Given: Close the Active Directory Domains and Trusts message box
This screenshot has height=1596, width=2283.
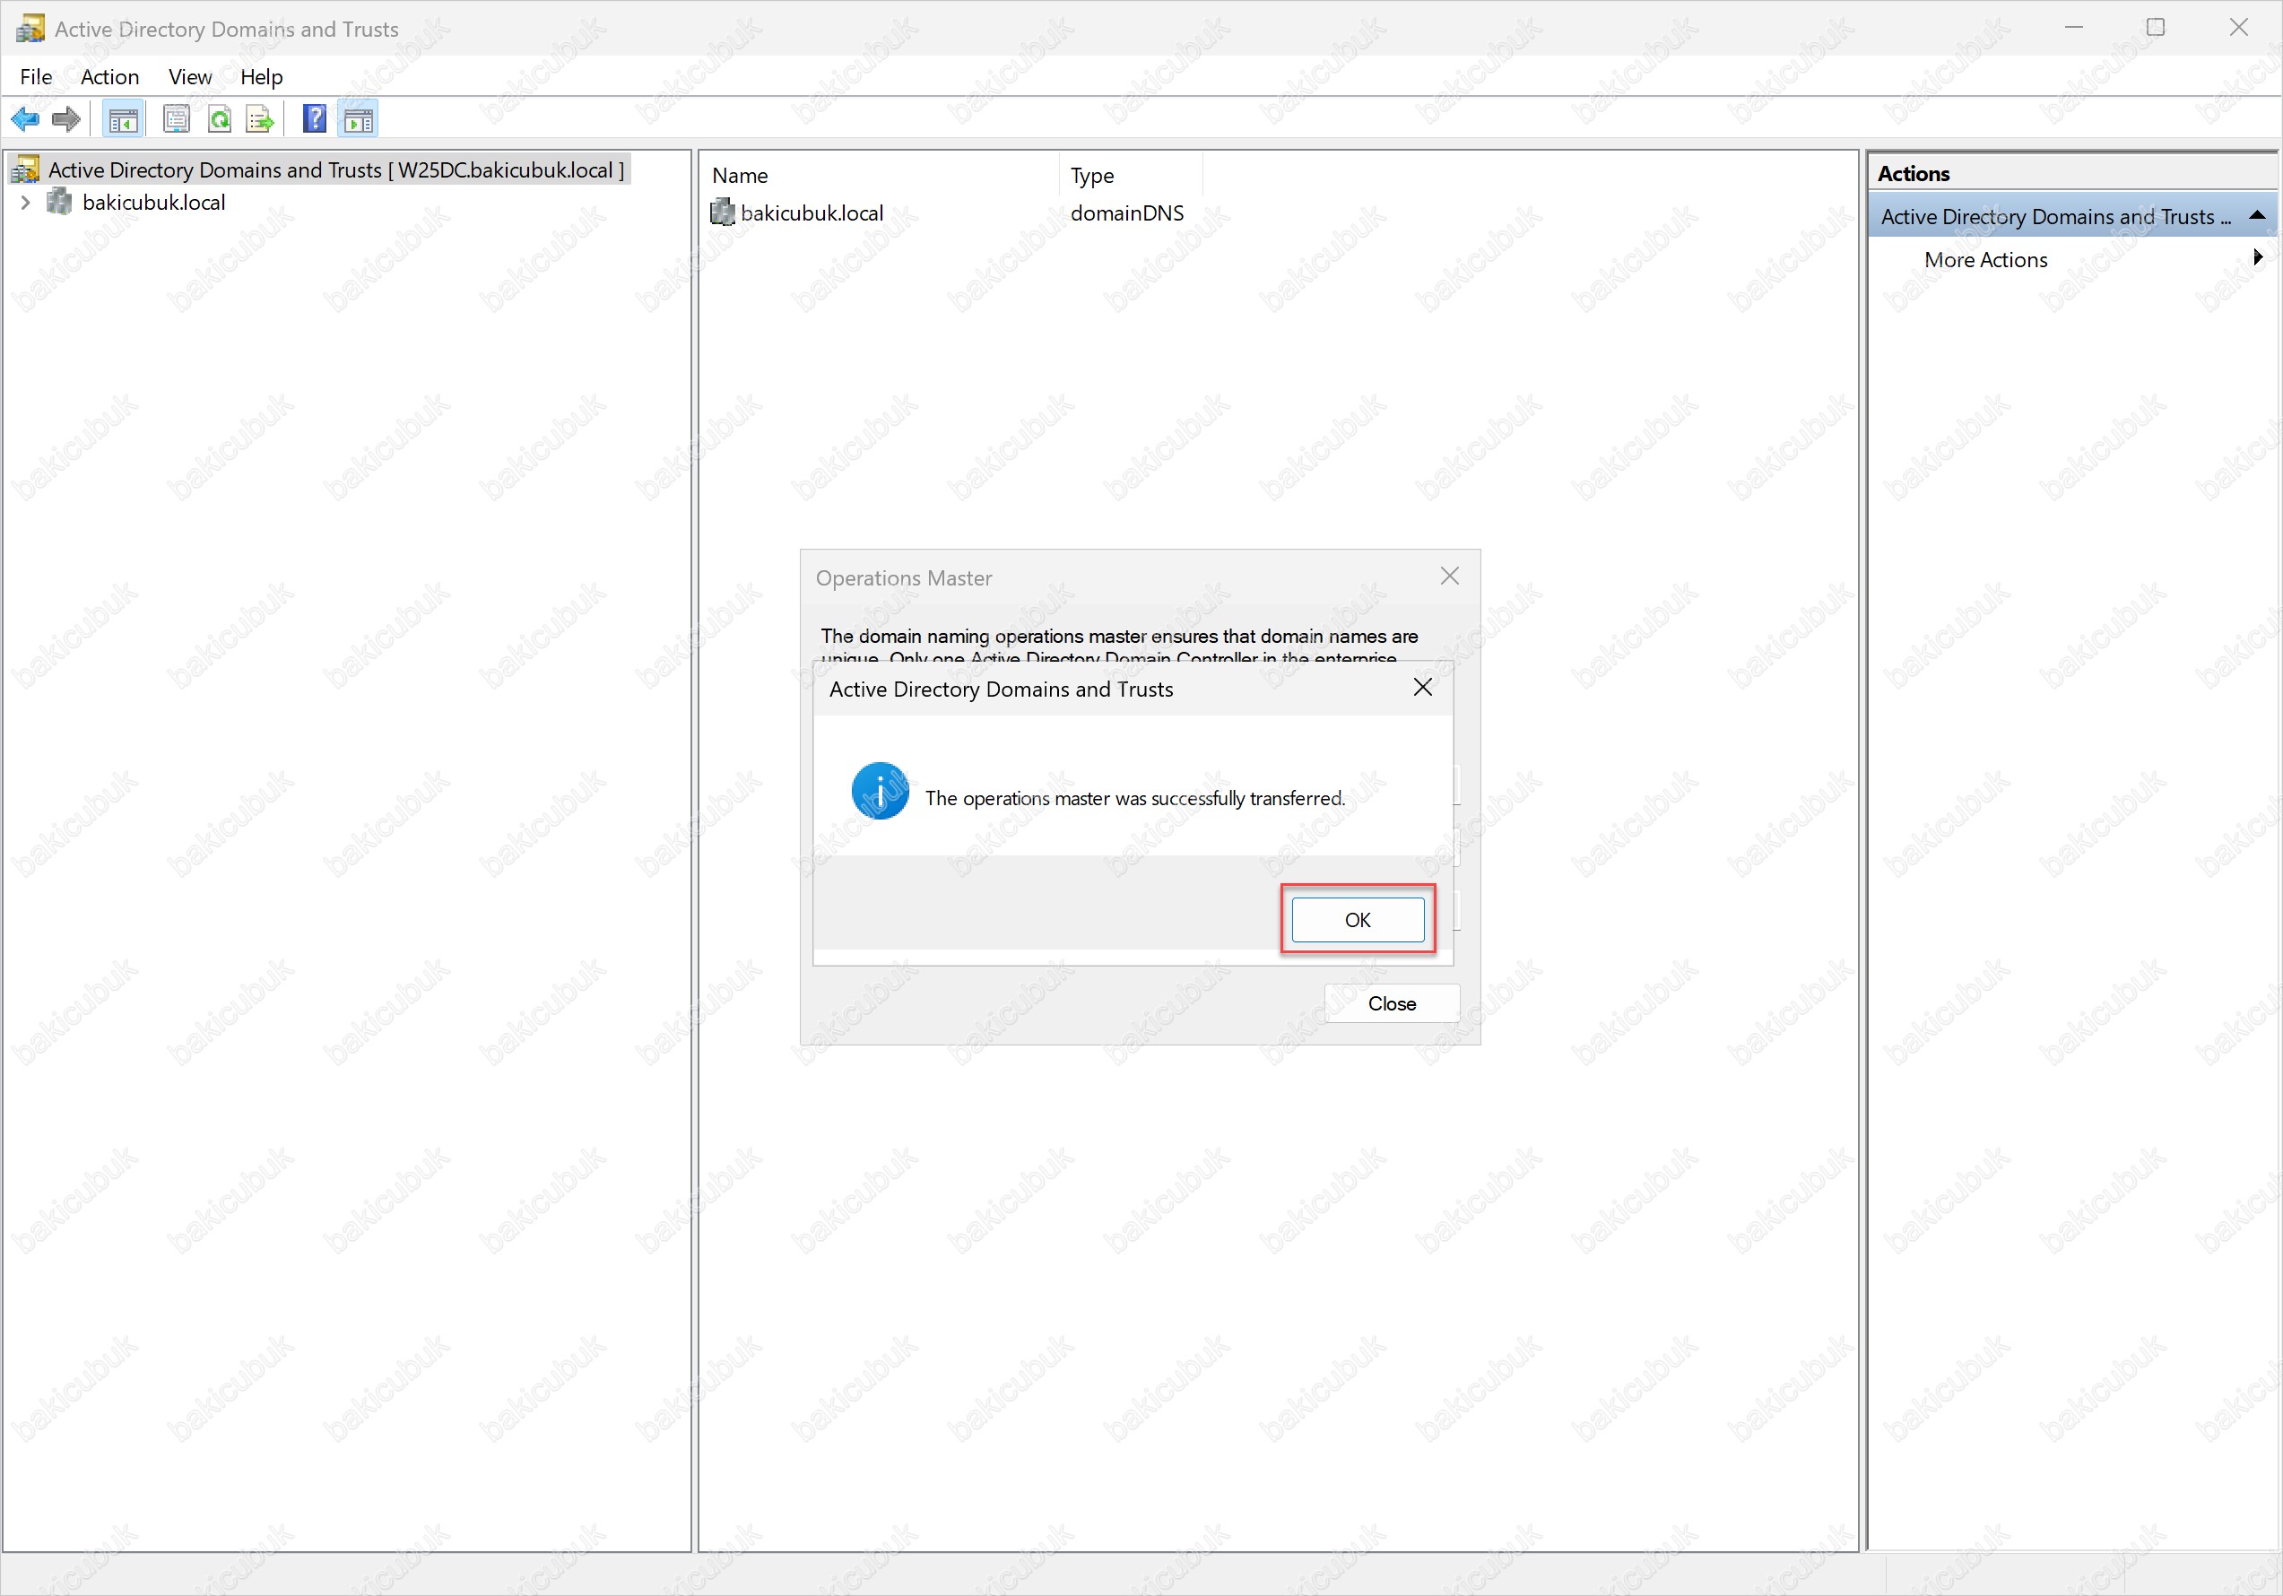Looking at the screenshot, I should pyautogui.click(x=1423, y=687).
